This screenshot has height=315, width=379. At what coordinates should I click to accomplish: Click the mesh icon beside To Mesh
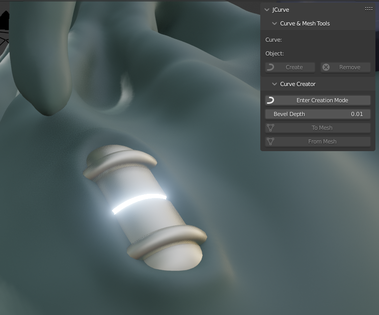coord(270,128)
